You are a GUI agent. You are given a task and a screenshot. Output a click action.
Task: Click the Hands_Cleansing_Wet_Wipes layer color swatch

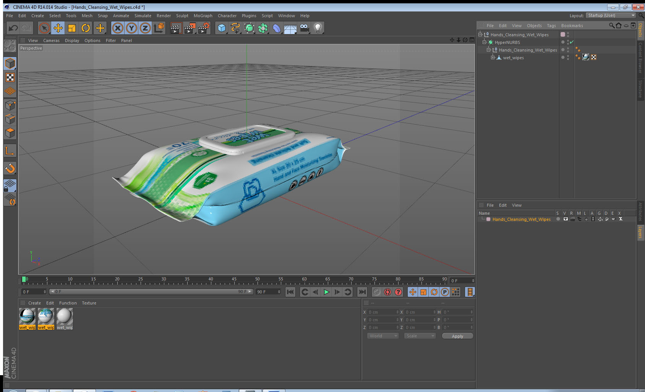488,219
